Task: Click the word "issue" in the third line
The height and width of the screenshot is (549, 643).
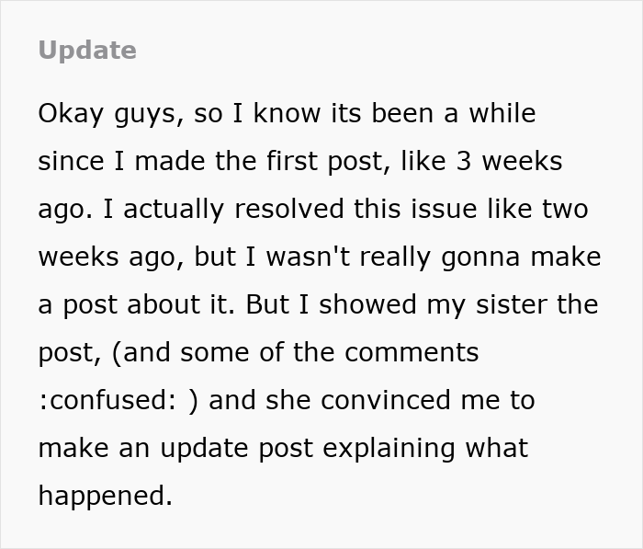Action: (x=444, y=209)
